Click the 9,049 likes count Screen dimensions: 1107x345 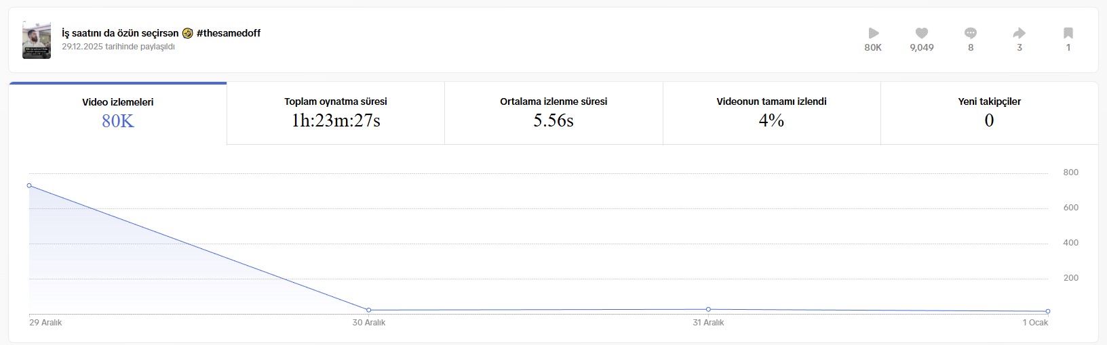[x=922, y=47]
